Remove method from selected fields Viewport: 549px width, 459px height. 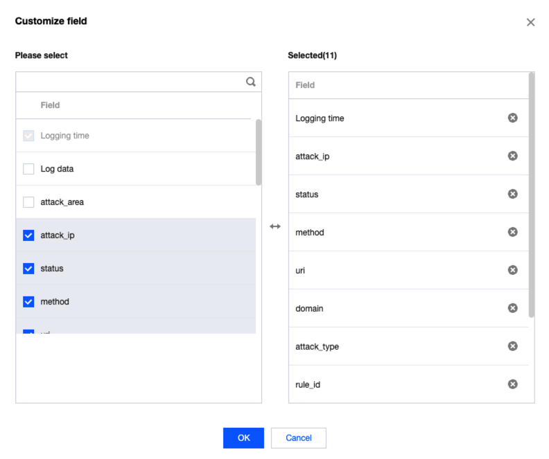[x=512, y=232]
